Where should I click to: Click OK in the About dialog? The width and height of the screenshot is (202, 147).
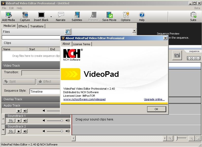(x=157, y=109)
